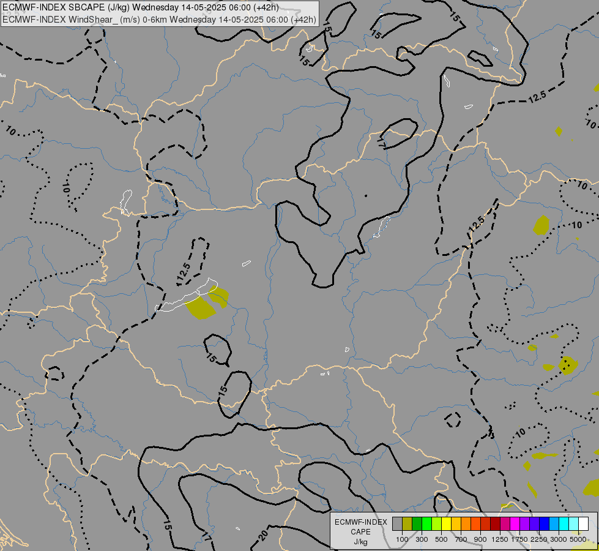Select the sky blue legend swatch

554,524
